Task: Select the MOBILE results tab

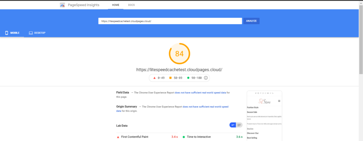Action: [x=12, y=33]
